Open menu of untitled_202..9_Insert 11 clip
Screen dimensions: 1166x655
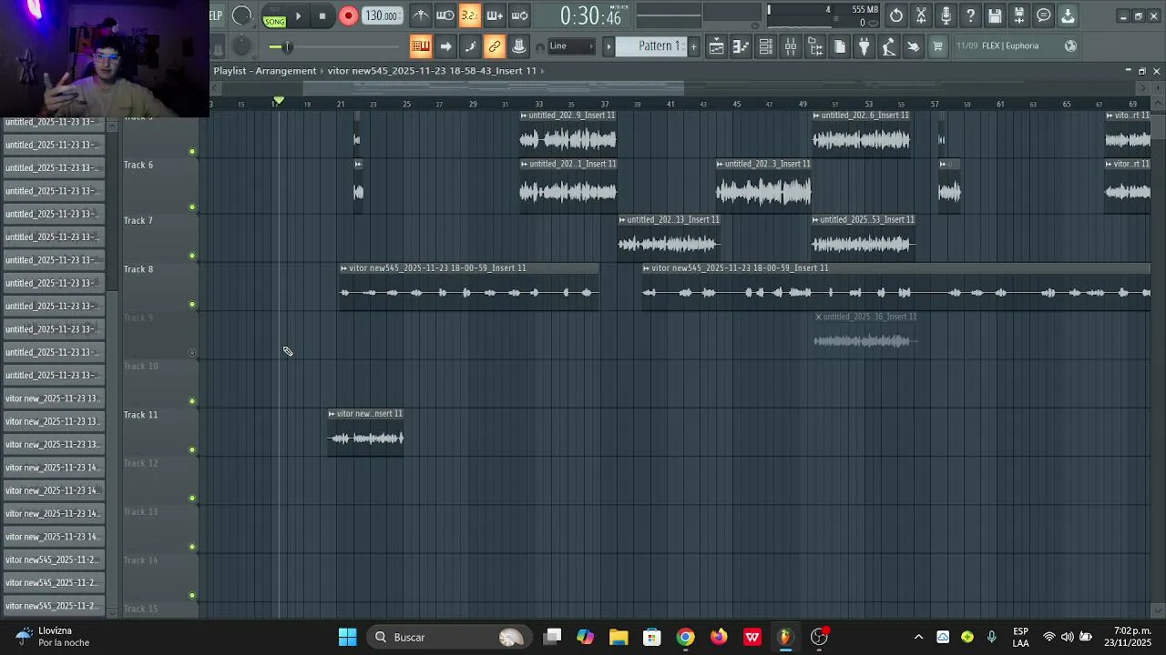(524, 116)
